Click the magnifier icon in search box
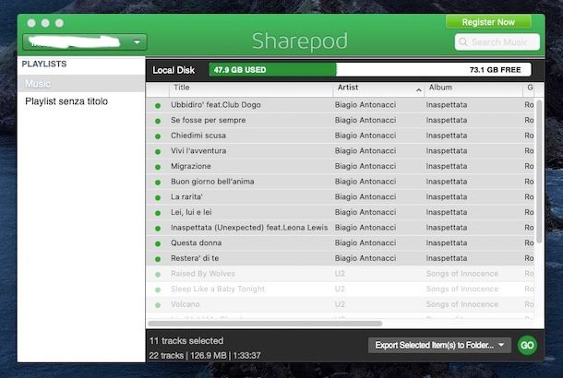The height and width of the screenshot is (378, 563). tap(463, 42)
